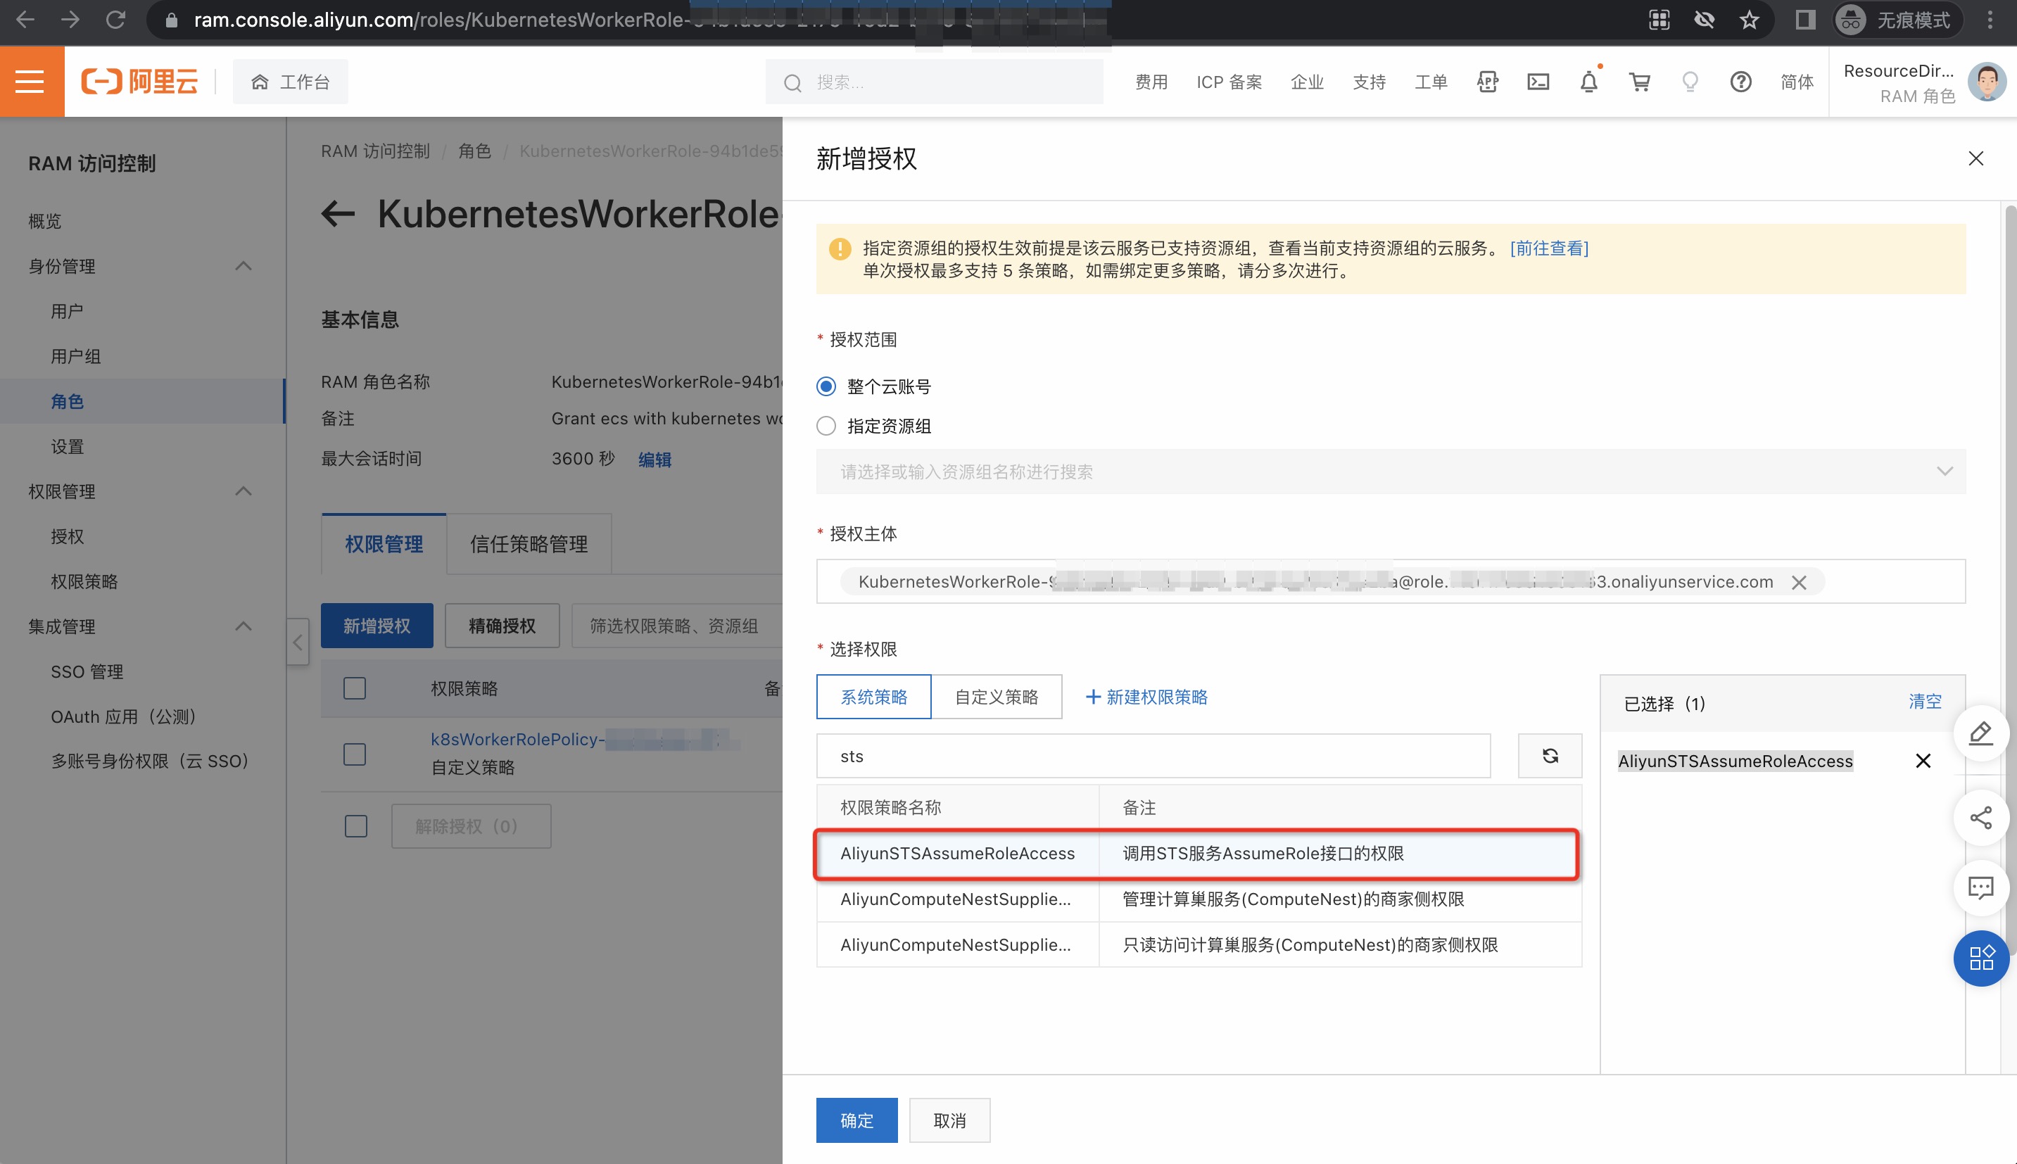This screenshot has width=2017, height=1164.
Task: Open the blue floating apps grid button
Action: point(1980,959)
